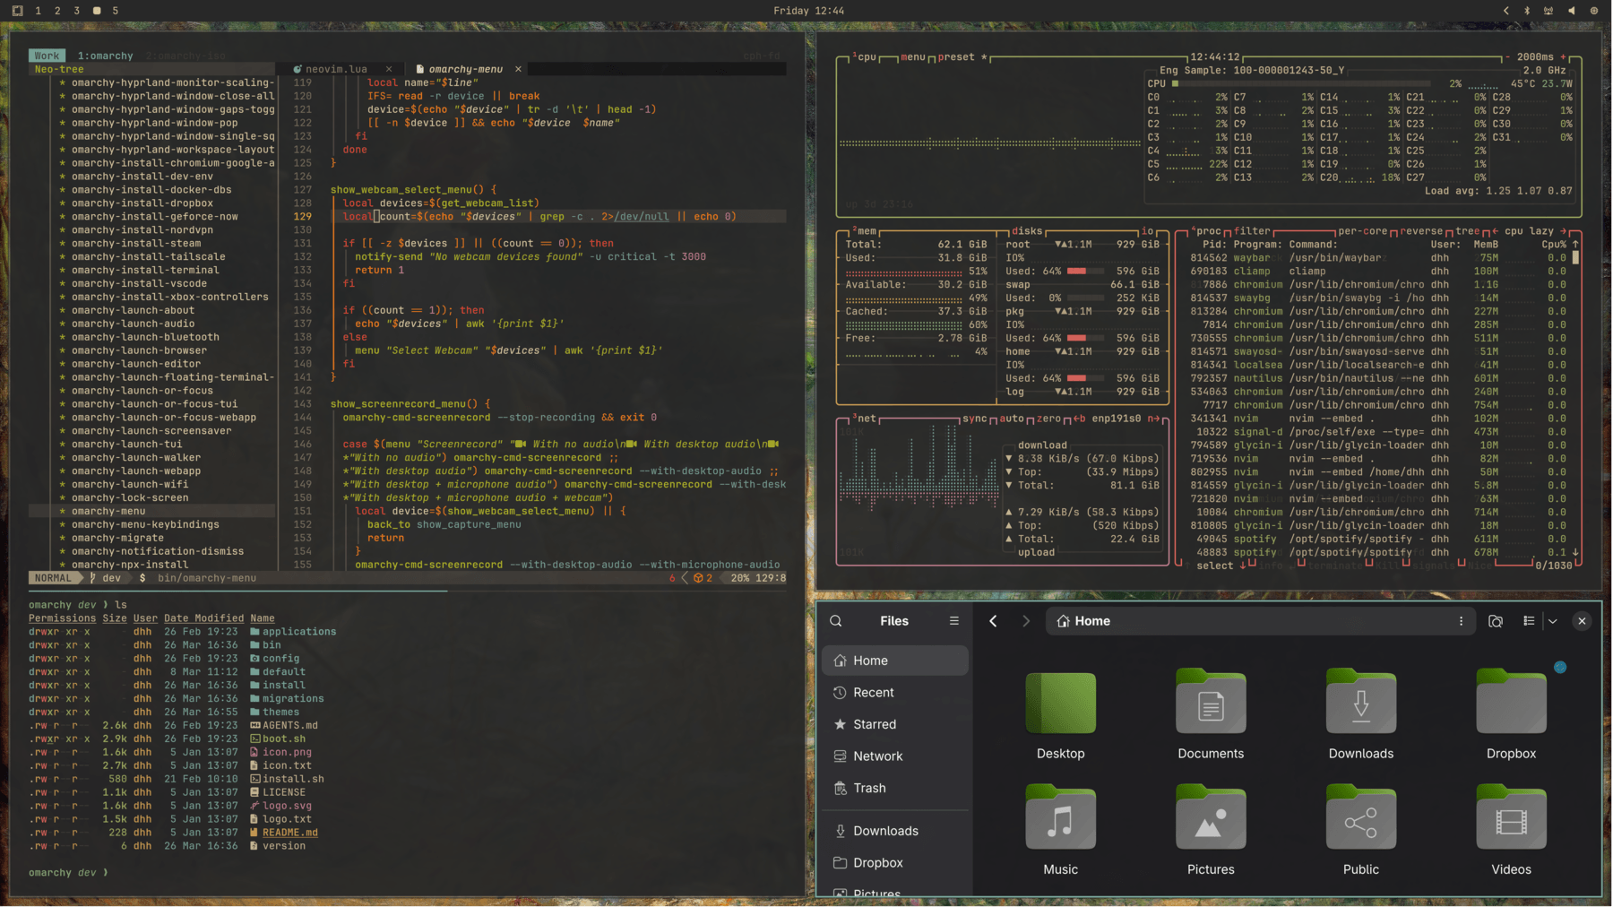This screenshot has width=1613, height=907.
Task: Decrease btop update interval with minus
Action: pyautogui.click(x=1510, y=57)
